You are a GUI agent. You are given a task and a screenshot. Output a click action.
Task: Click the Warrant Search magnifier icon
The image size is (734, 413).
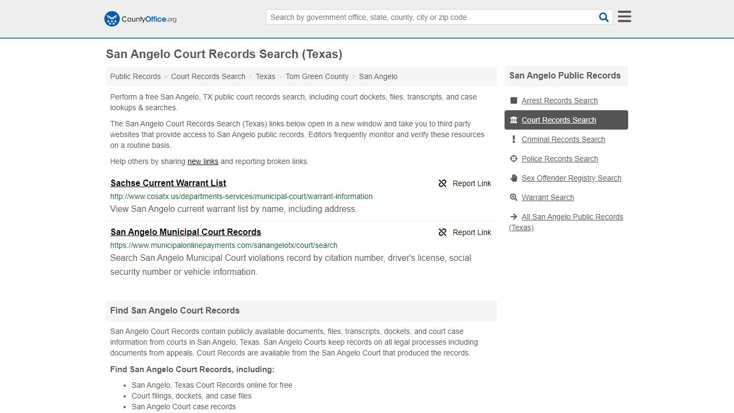(514, 197)
